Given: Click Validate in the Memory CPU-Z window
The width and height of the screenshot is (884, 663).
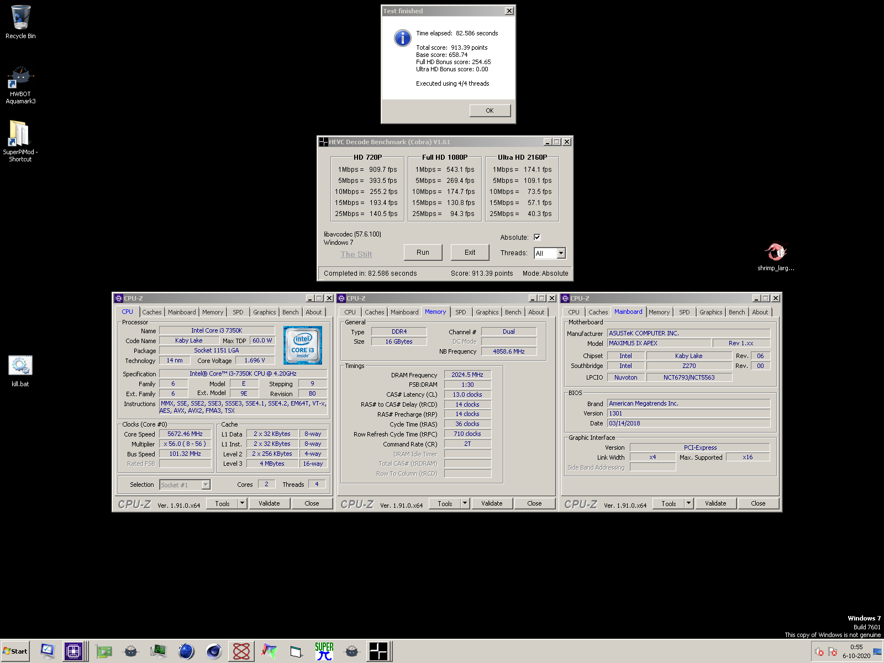Looking at the screenshot, I should pyautogui.click(x=492, y=503).
